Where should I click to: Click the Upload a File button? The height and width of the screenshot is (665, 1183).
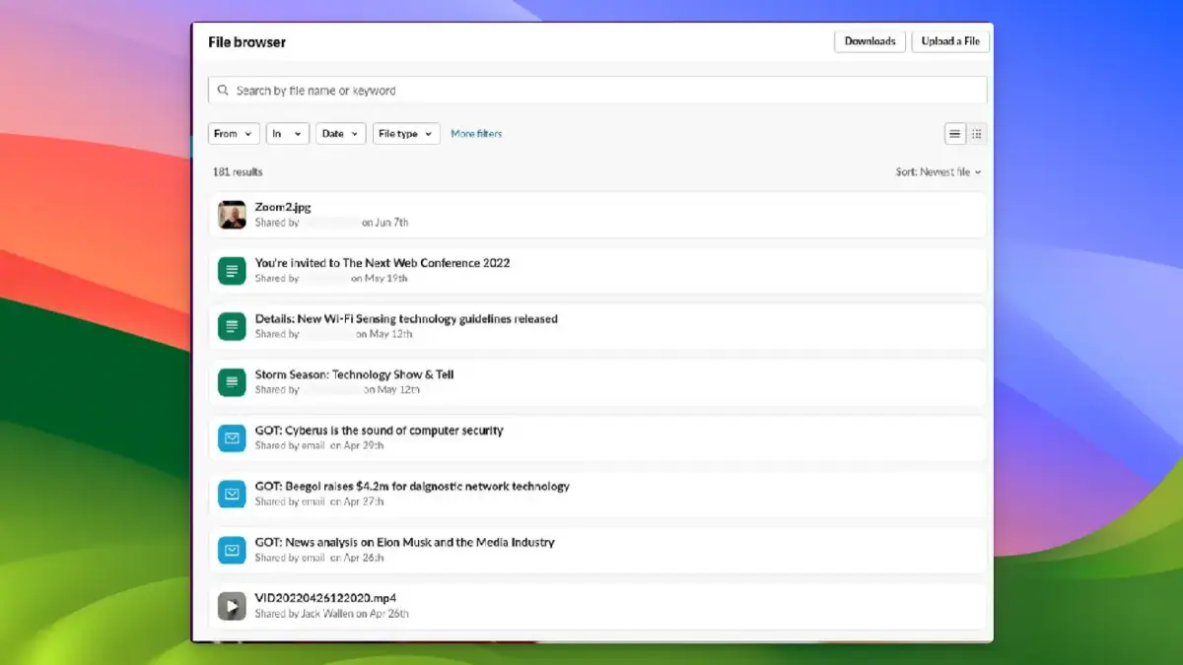(949, 41)
